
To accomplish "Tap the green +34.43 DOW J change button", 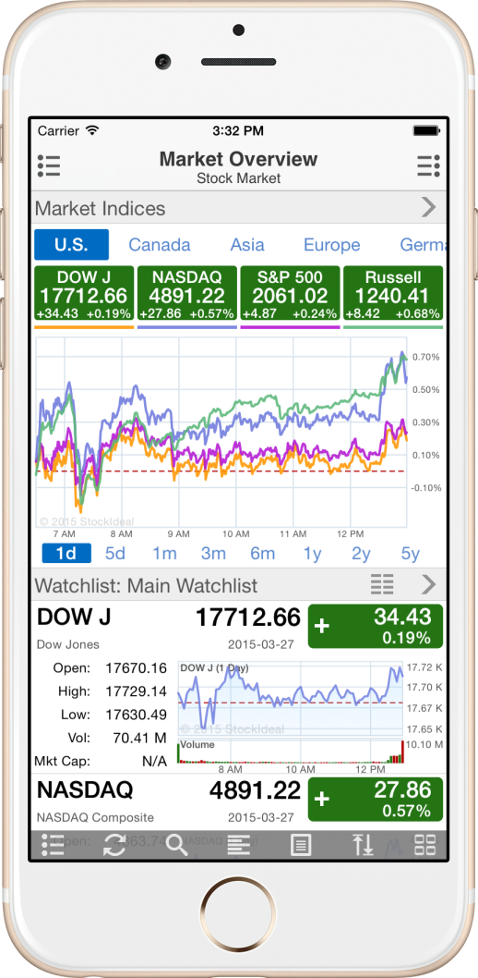I will click(376, 626).
